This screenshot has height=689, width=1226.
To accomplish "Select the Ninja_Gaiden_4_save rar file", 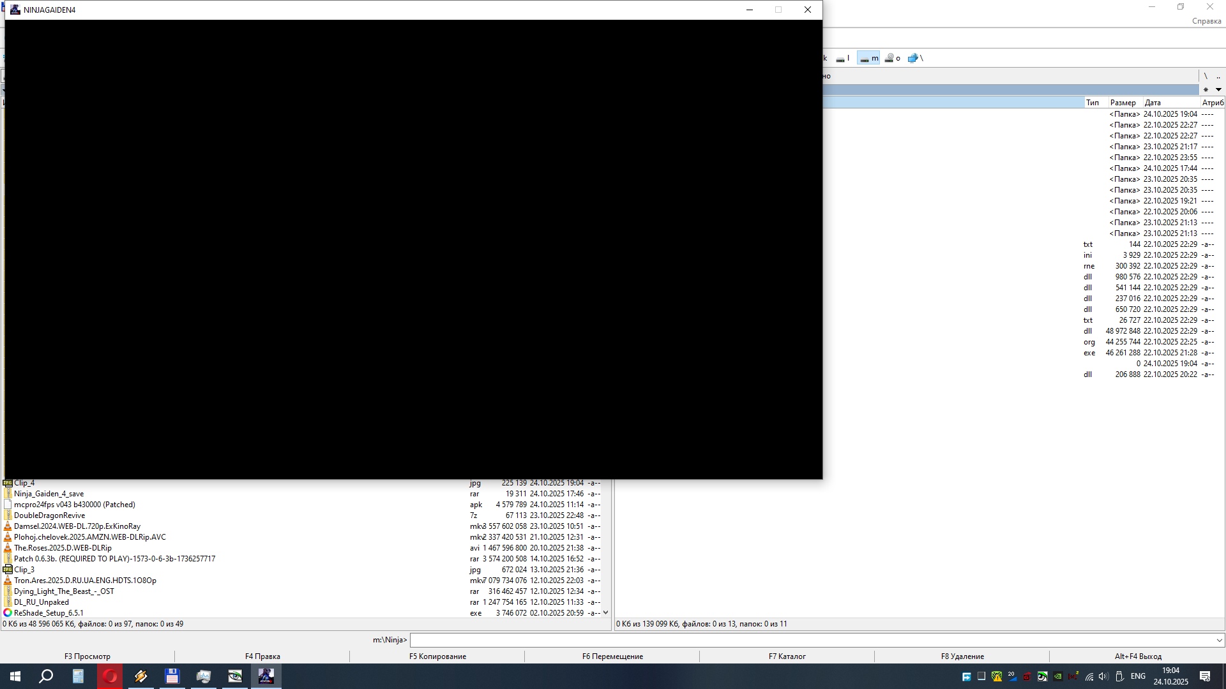I will (x=49, y=494).
